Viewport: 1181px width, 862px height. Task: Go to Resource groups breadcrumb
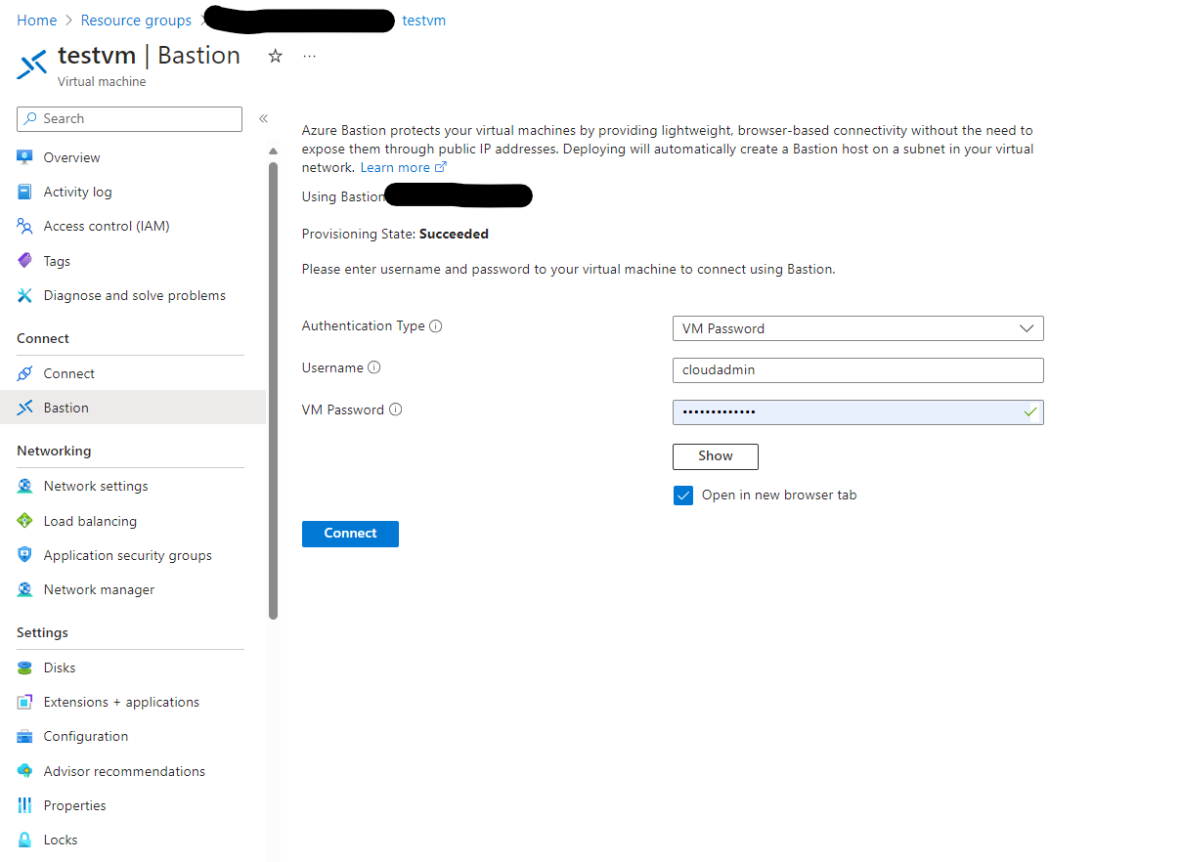pos(136,21)
